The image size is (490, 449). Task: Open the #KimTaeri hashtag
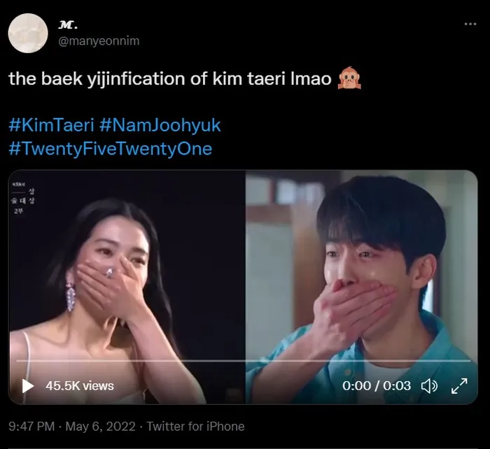(x=51, y=126)
